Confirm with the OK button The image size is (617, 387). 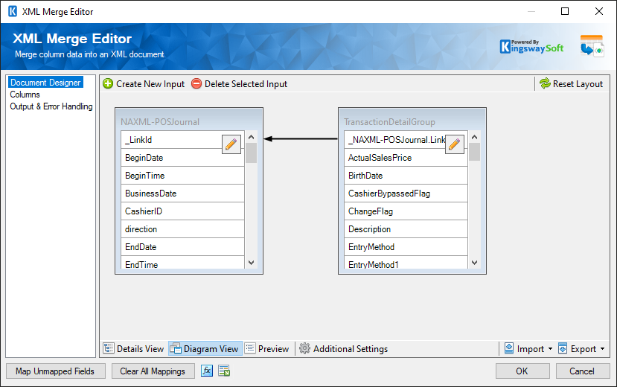[x=522, y=371]
